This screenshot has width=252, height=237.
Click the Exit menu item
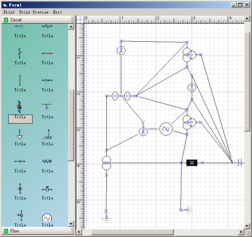pyautogui.click(x=57, y=12)
